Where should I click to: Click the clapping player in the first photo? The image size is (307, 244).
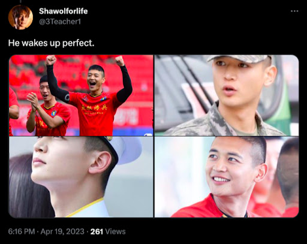tap(48, 106)
